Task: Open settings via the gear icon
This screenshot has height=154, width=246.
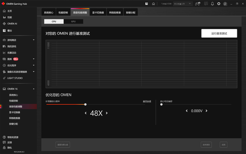Action: 219,4
